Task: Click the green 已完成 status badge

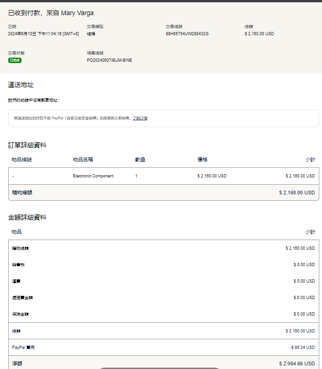Action: click(15, 60)
